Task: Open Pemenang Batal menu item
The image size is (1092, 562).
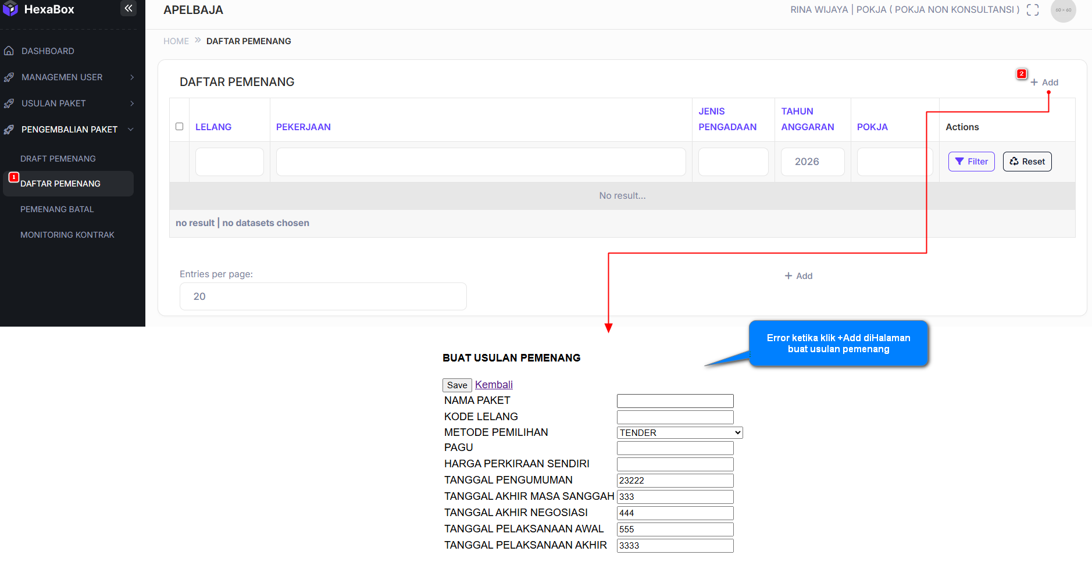Action: pyautogui.click(x=57, y=209)
